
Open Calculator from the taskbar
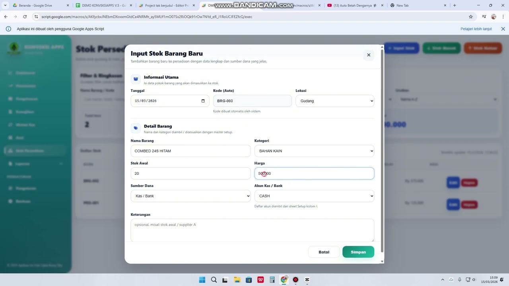(x=272, y=280)
